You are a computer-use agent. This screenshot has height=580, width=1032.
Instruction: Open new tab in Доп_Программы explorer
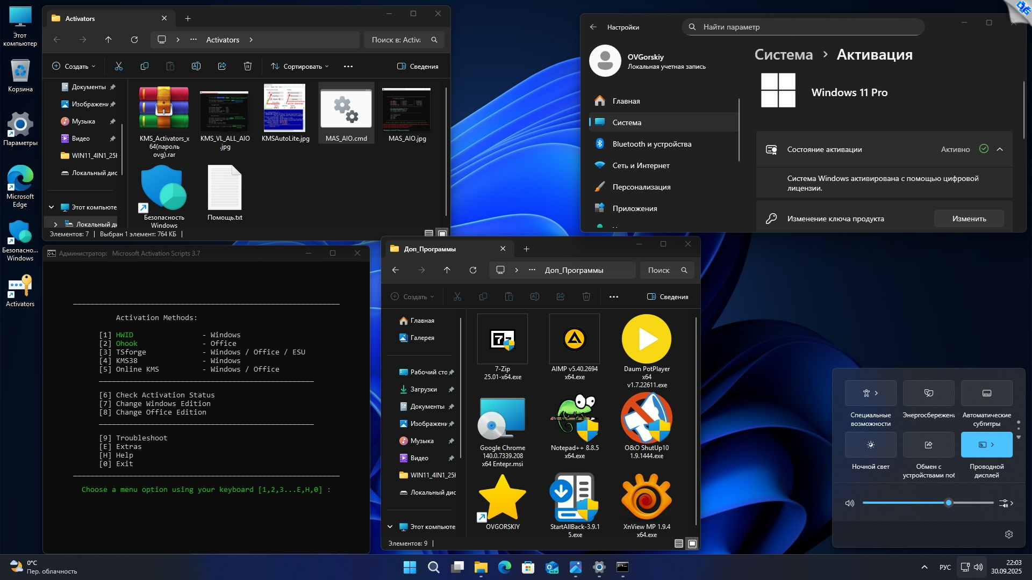click(526, 249)
